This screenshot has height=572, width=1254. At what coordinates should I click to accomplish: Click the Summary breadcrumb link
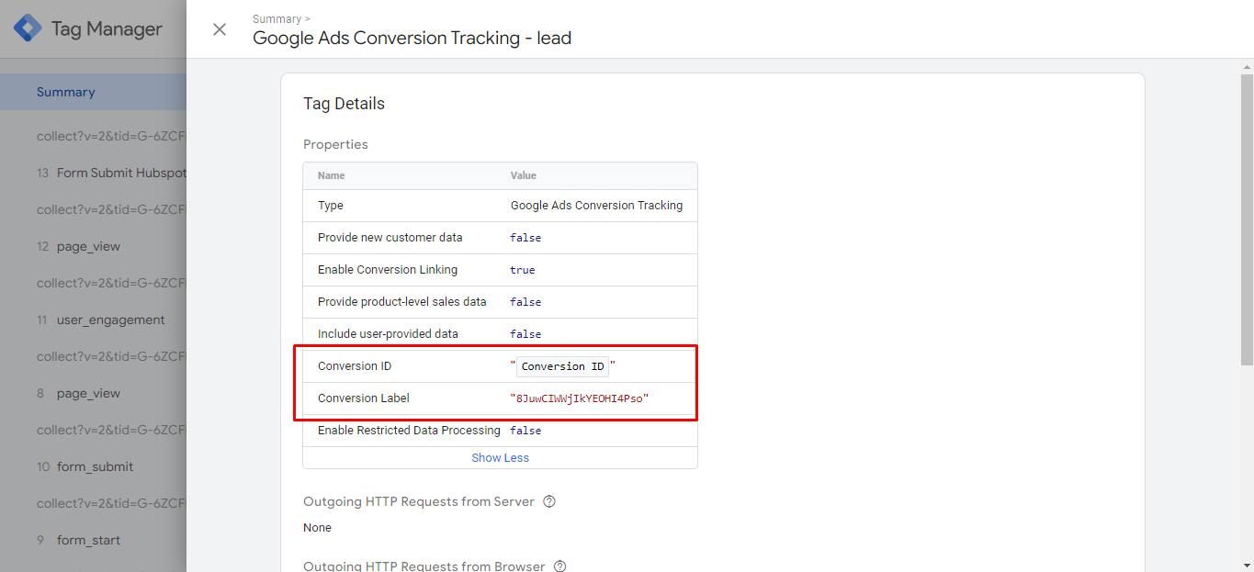coord(277,18)
